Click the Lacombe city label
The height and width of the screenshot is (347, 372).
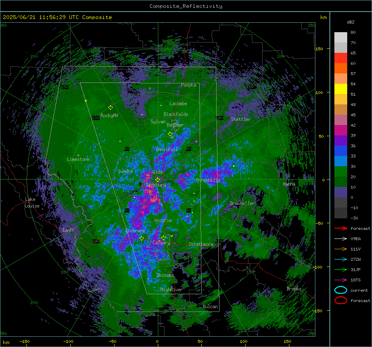coord(178,104)
